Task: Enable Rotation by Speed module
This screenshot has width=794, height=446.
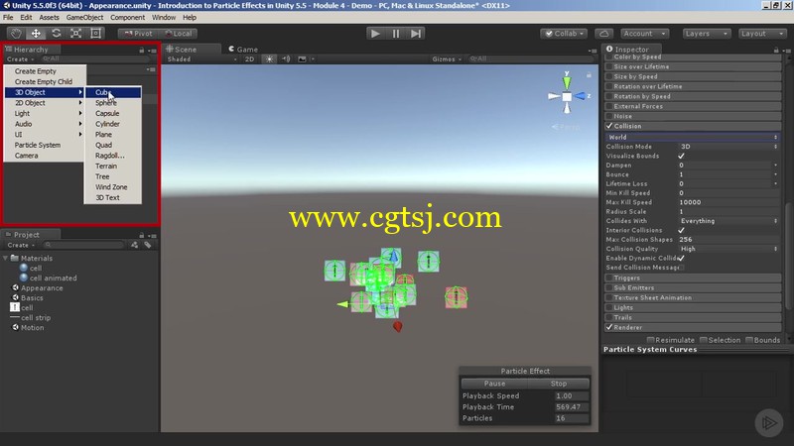Action: point(609,96)
